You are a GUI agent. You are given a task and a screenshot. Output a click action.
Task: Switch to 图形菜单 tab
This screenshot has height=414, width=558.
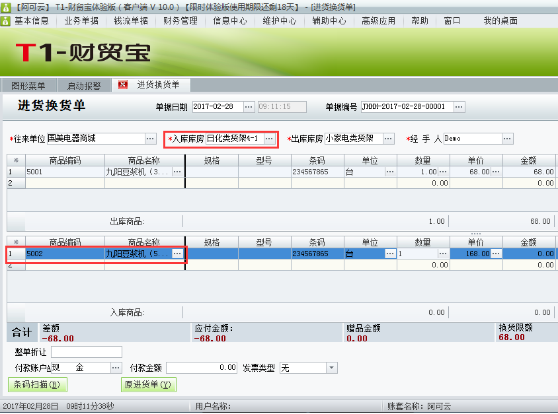point(28,86)
